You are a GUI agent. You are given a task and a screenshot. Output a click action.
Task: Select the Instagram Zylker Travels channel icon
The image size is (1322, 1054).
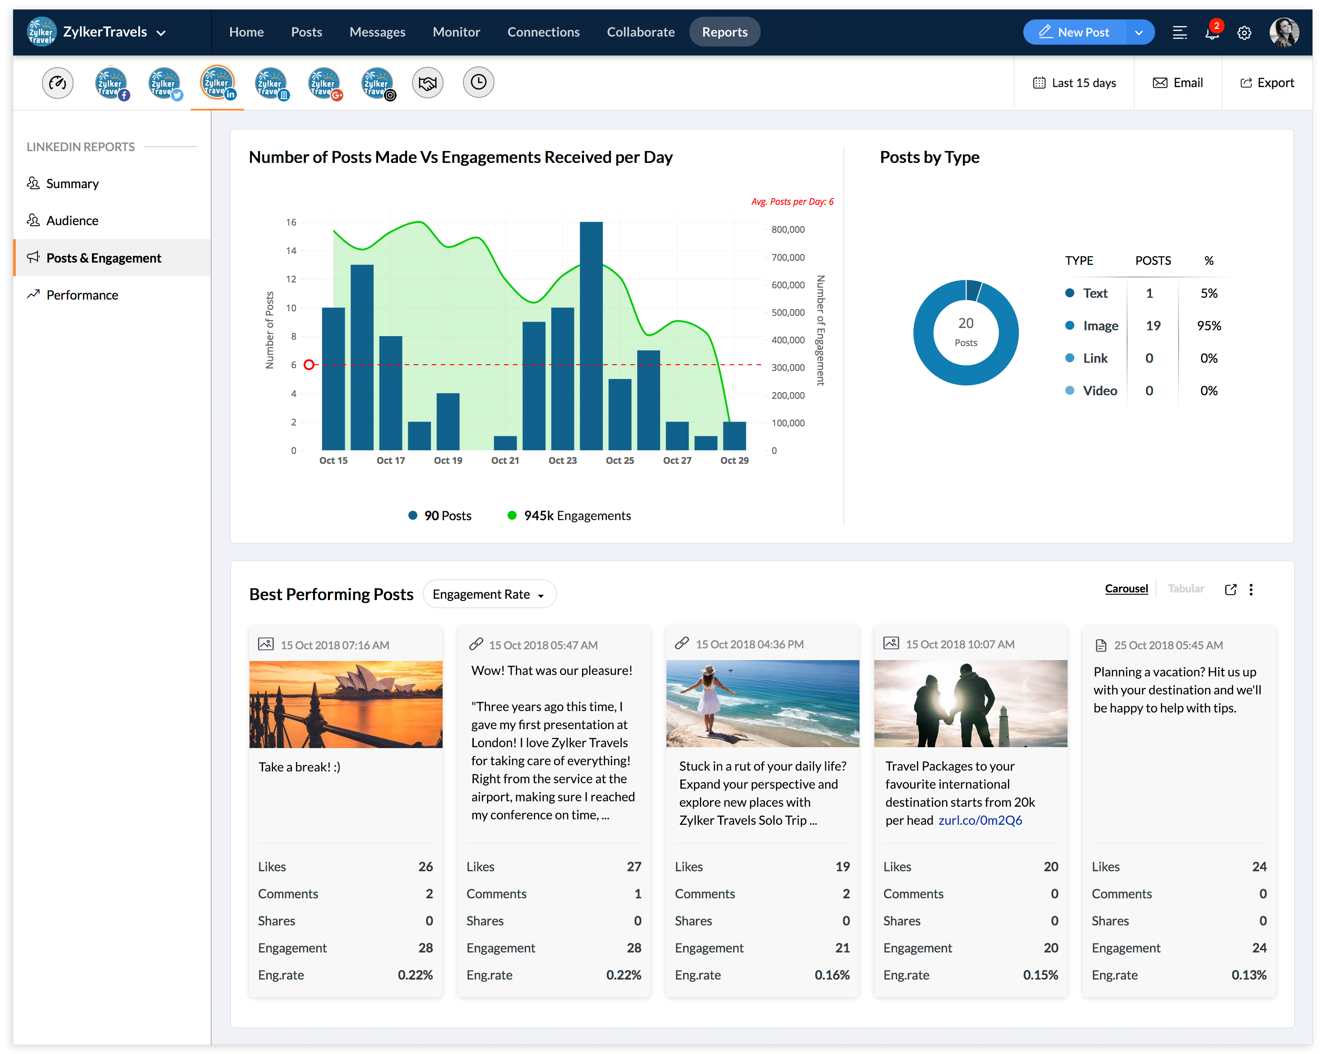(x=377, y=83)
